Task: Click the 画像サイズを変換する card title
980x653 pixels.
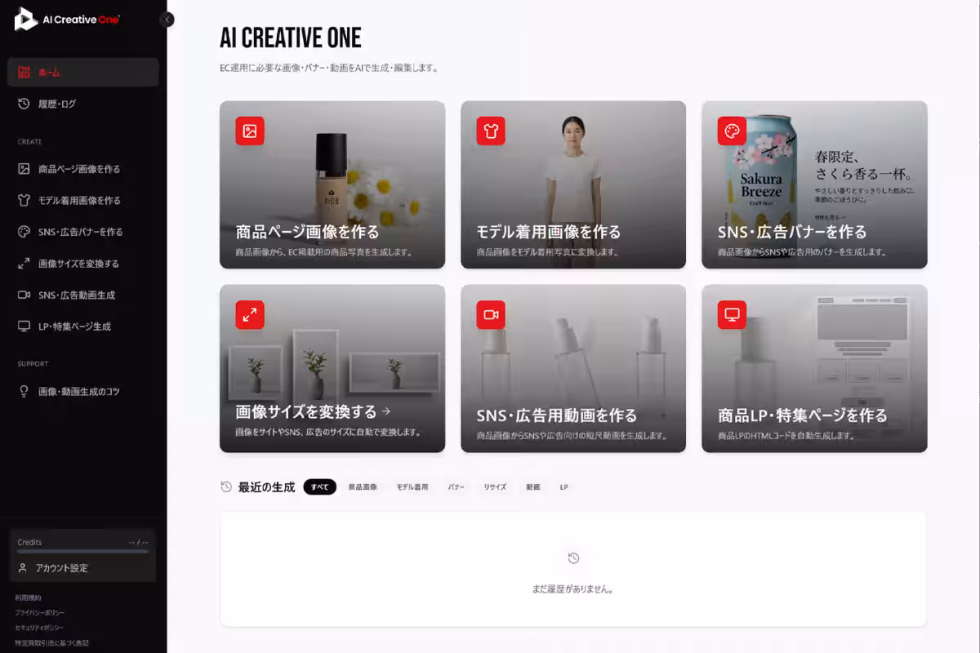Action: point(306,411)
